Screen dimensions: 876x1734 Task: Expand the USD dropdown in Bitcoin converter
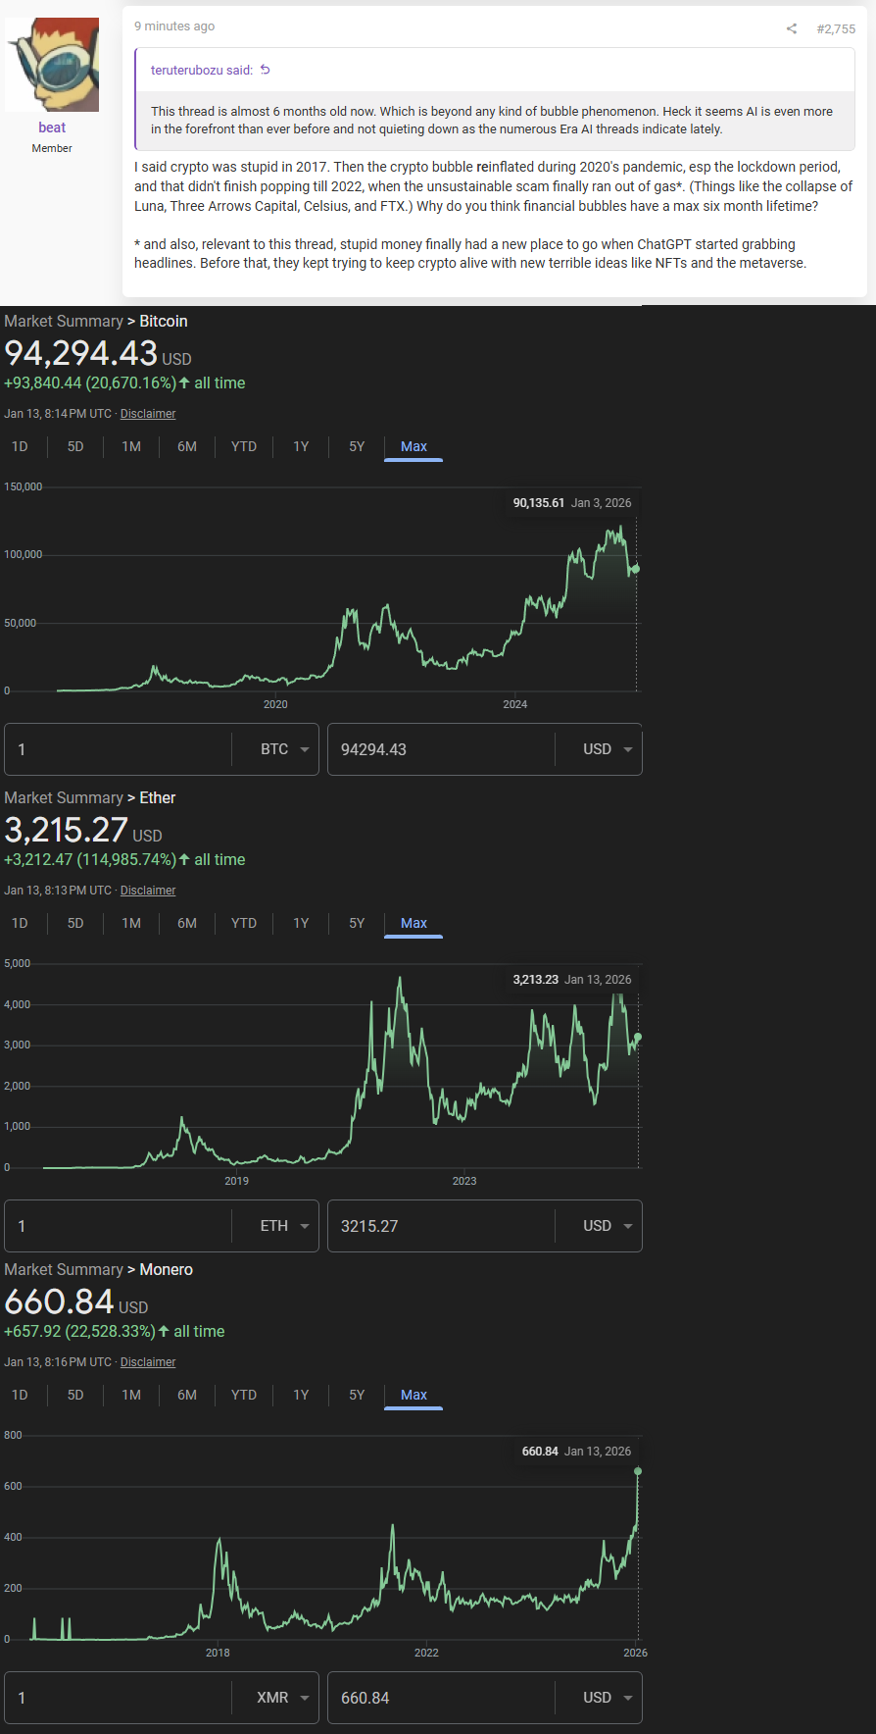point(608,749)
